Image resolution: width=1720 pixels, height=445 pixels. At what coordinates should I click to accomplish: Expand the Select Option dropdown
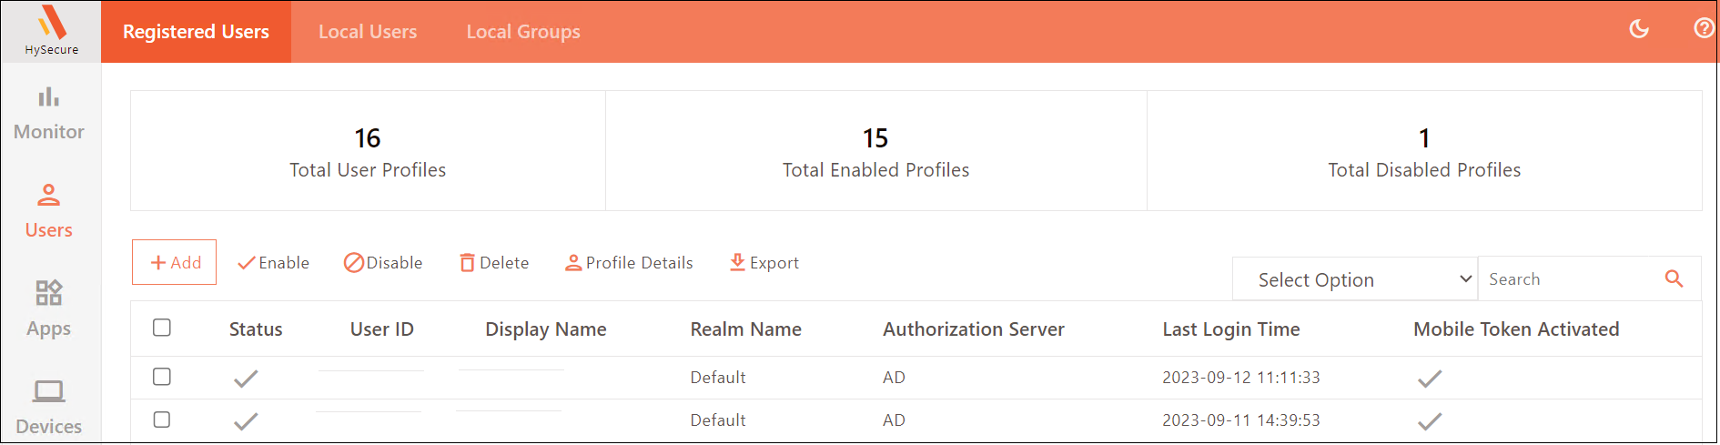pyautogui.click(x=1355, y=279)
